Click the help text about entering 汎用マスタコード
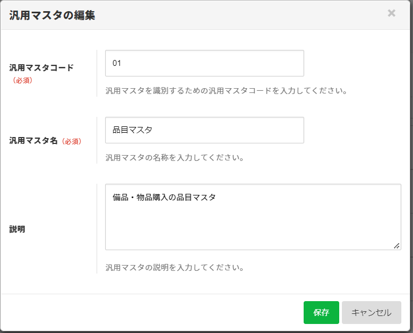This screenshot has height=333, width=413. click(x=226, y=91)
